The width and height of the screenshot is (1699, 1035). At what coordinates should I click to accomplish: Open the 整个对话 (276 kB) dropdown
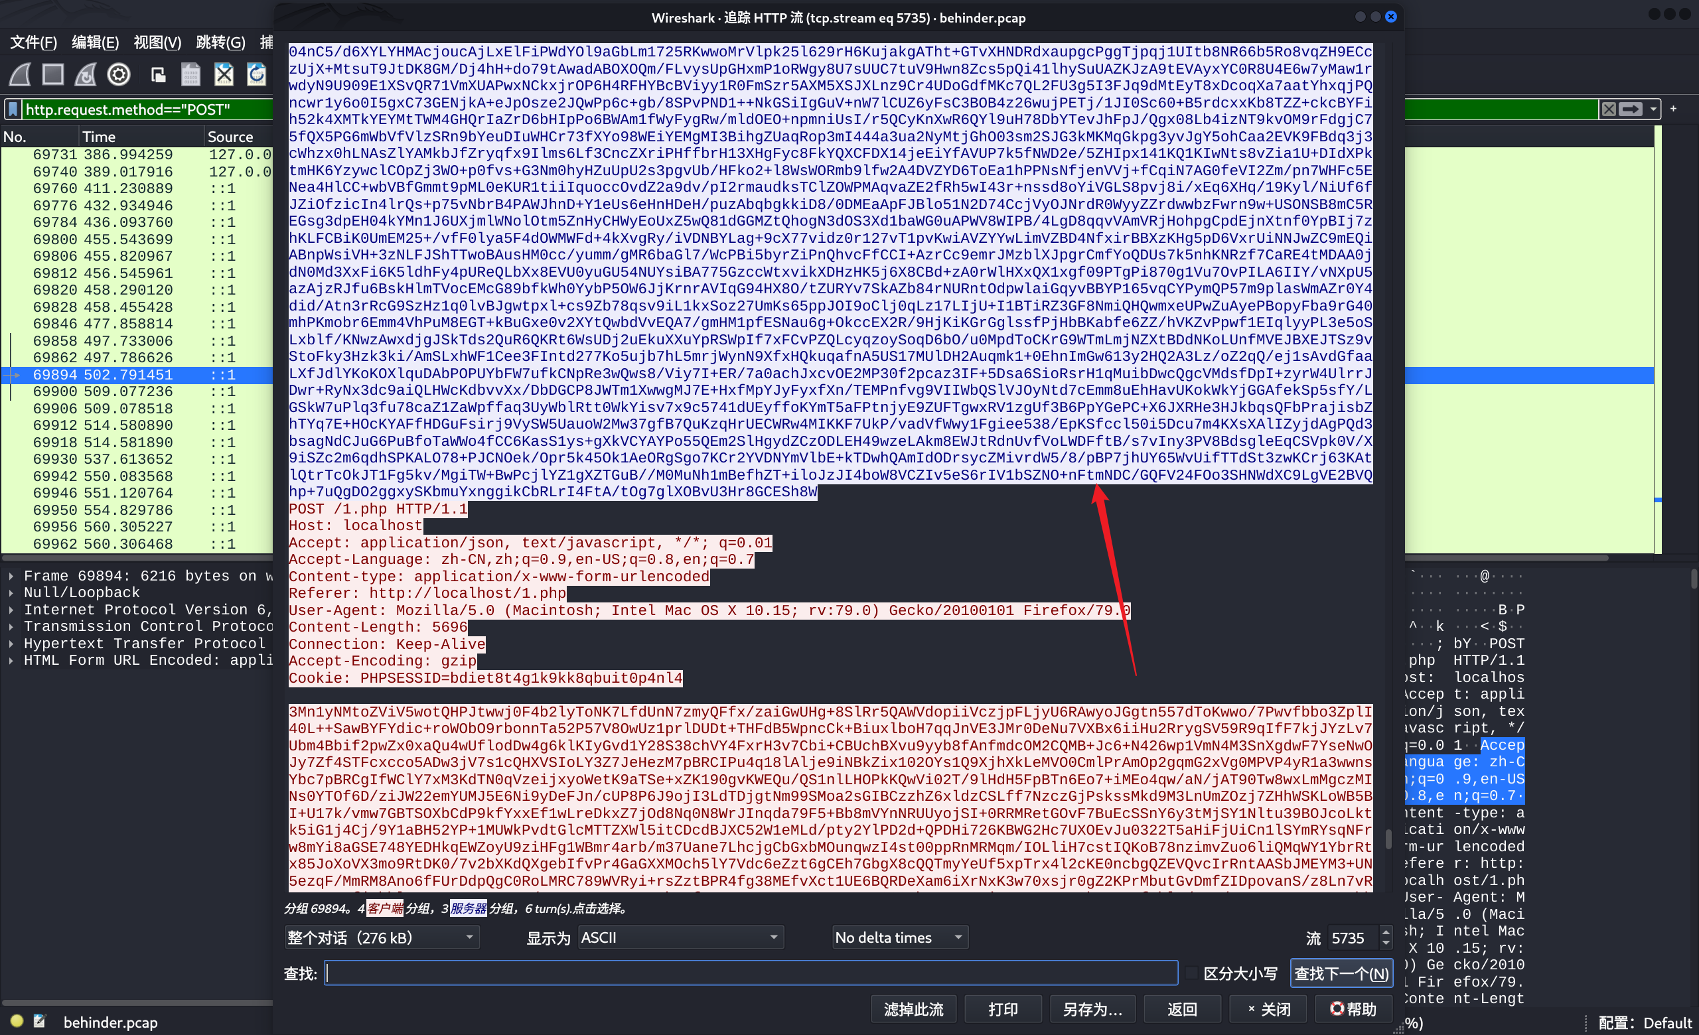tap(382, 937)
